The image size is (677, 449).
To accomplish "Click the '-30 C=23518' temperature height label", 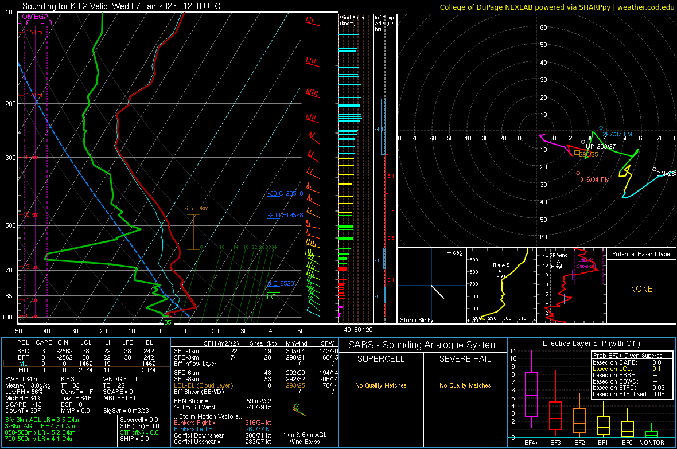I will [x=285, y=193].
